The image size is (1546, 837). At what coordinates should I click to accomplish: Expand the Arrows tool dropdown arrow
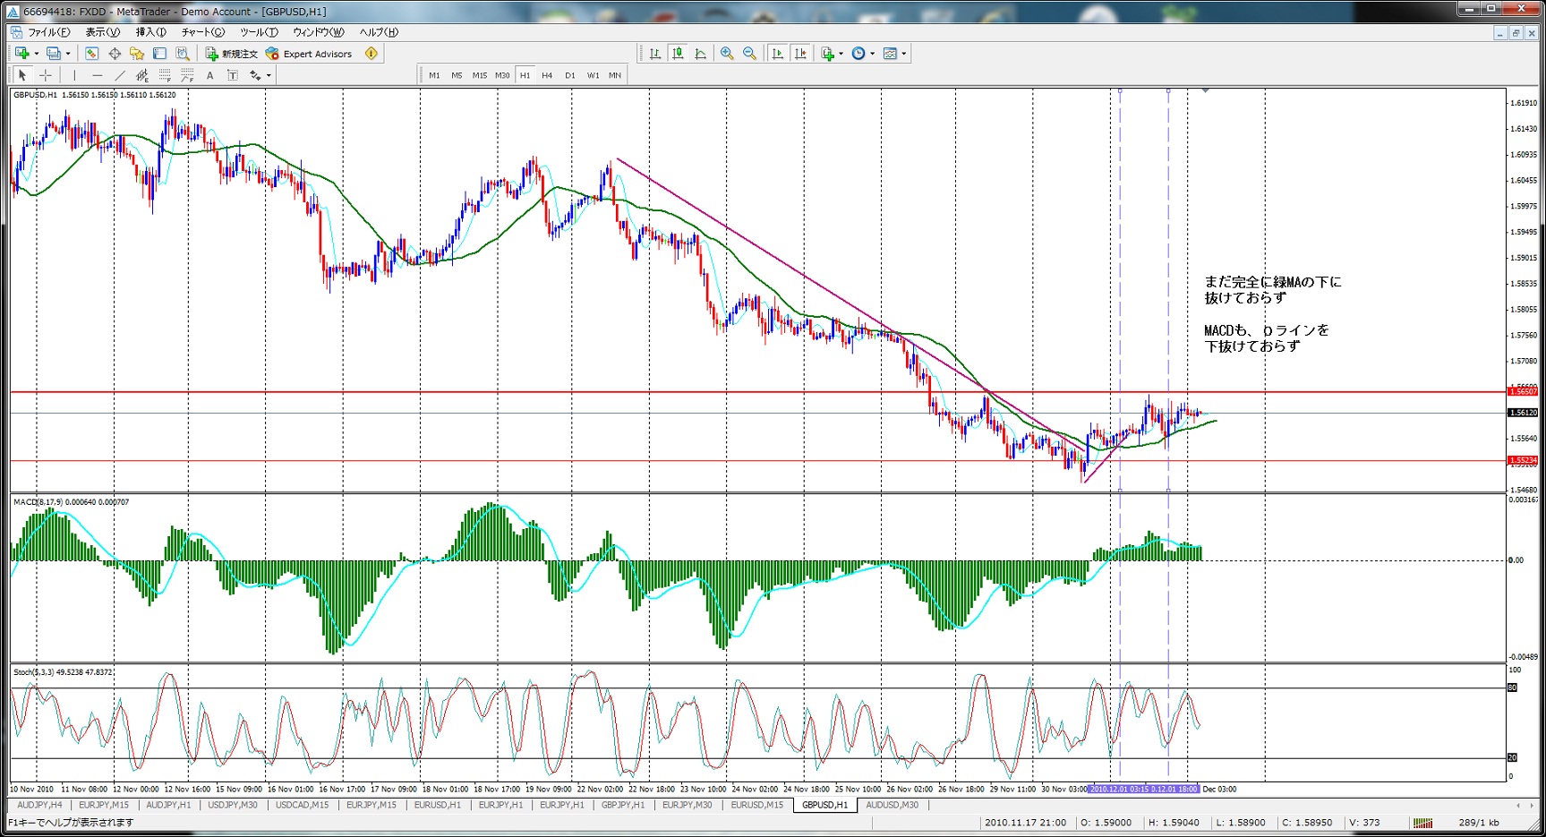pyautogui.click(x=269, y=75)
